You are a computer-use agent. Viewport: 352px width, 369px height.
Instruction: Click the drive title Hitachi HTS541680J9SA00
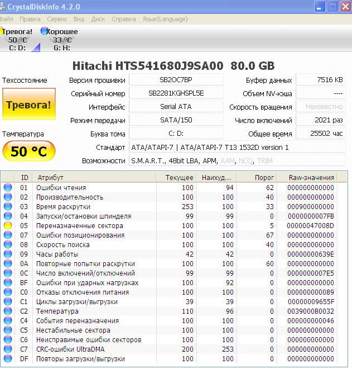click(x=148, y=65)
